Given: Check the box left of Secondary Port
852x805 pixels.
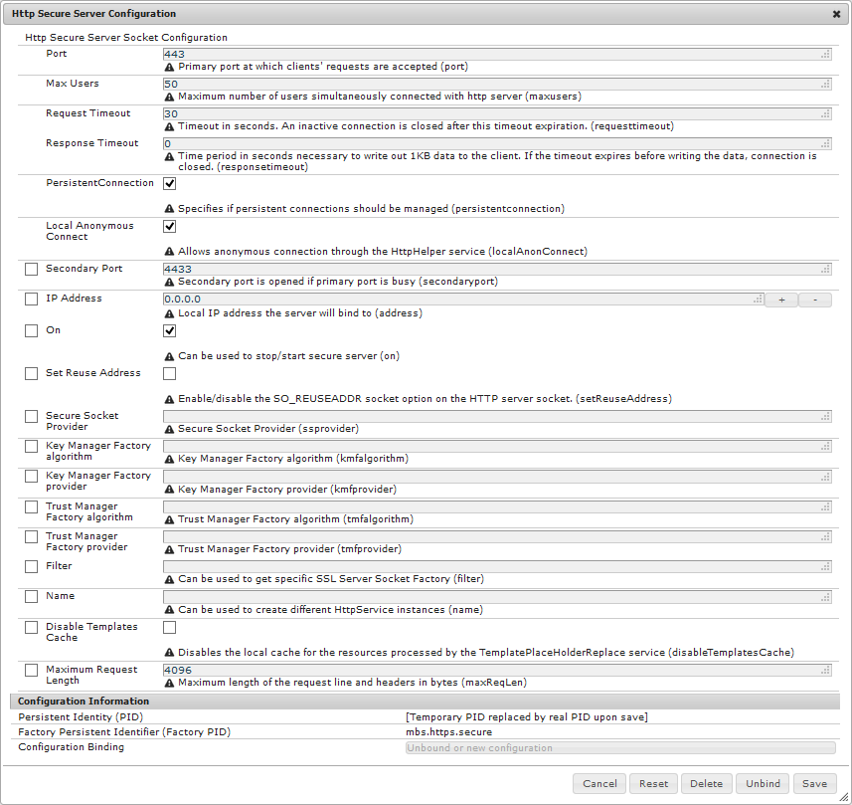Looking at the screenshot, I should pos(32,270).
